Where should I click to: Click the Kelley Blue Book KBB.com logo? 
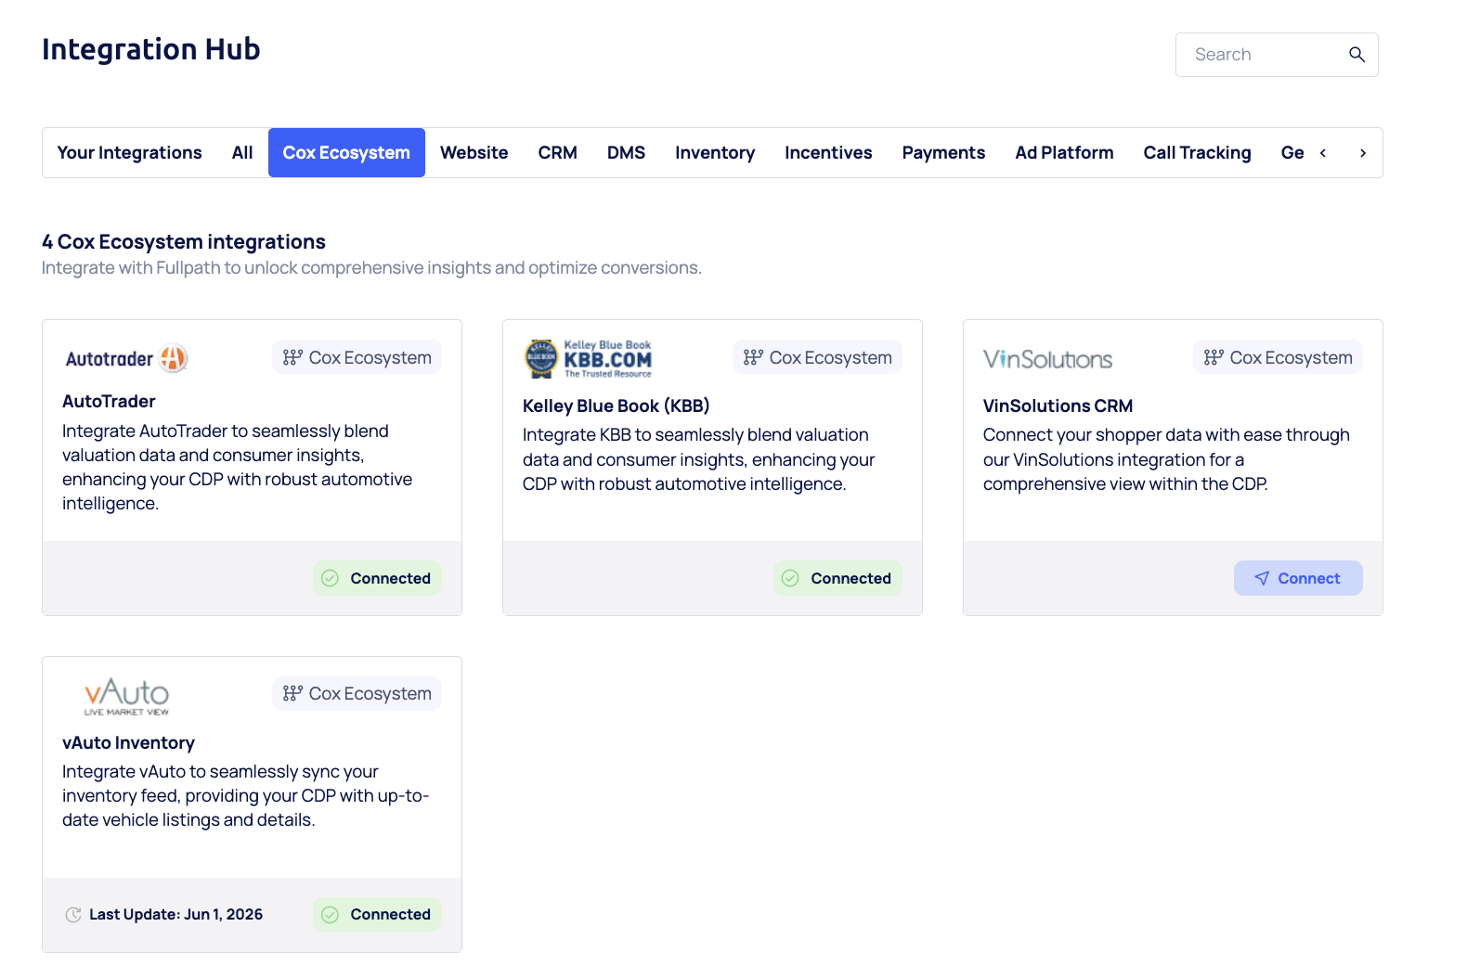click(x=589, y=359)
